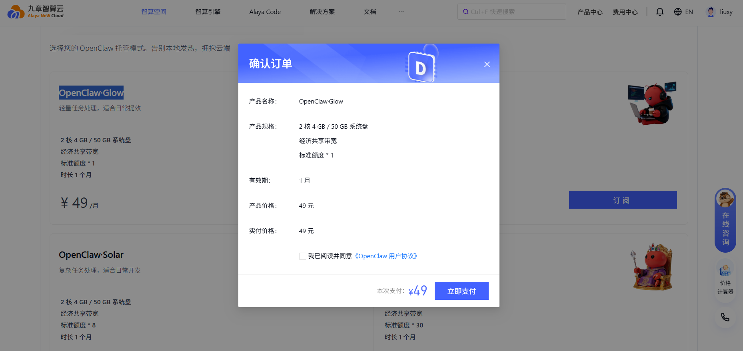Select the OpenClaw·Solar plan title
The image size is (743, 351).
(91, 255)
